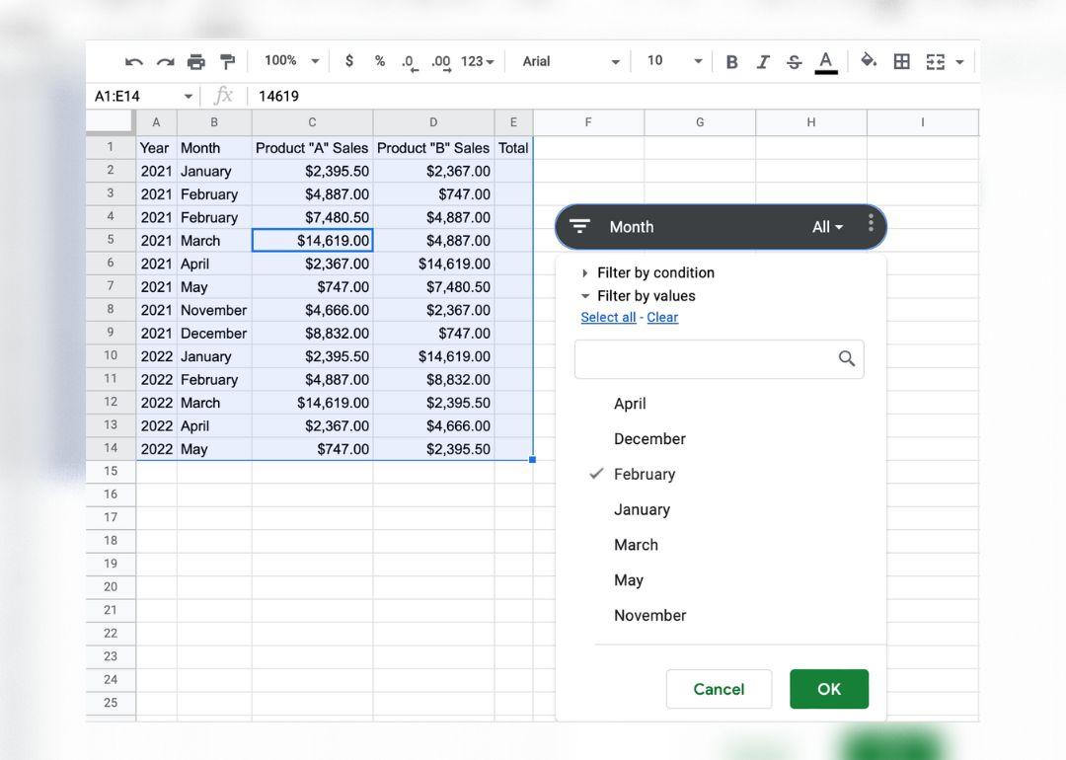Viewport: 1066px width, 760px height.
Task: Uncheck February in filter values
Action: pyautogui.click(x=644, y=475)
